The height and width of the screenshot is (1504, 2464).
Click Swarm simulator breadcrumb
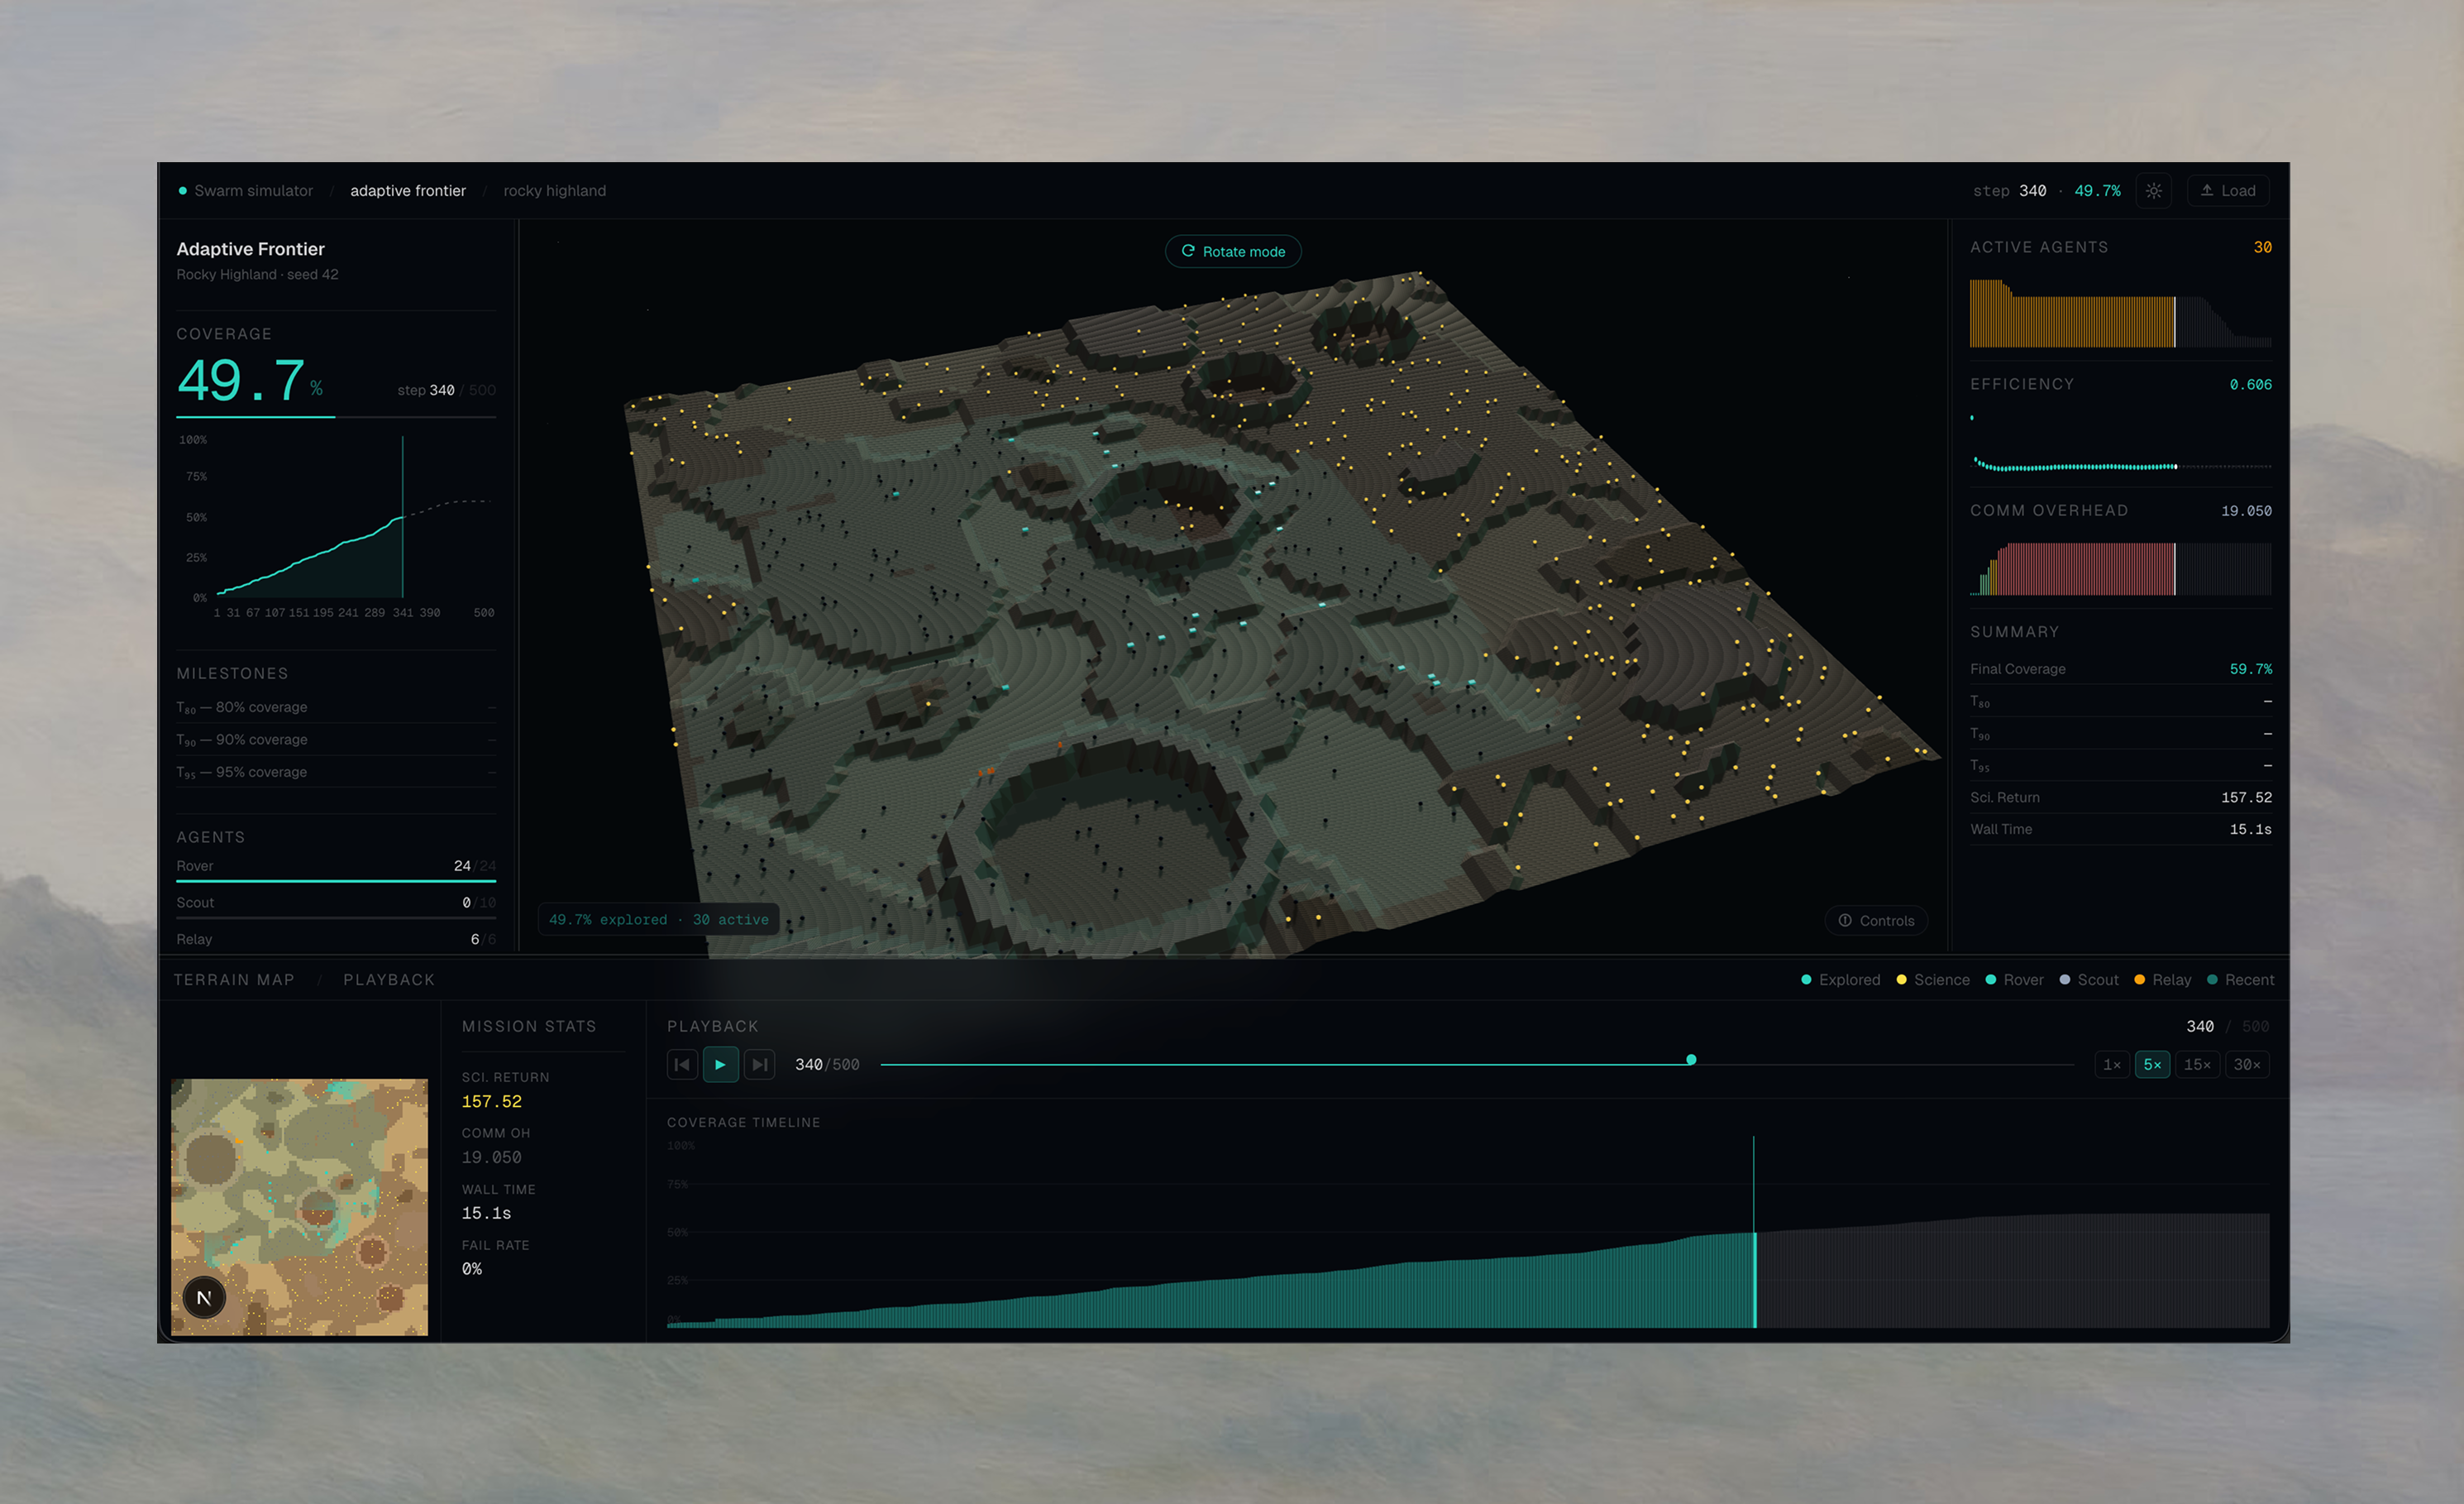pos(253,190)
